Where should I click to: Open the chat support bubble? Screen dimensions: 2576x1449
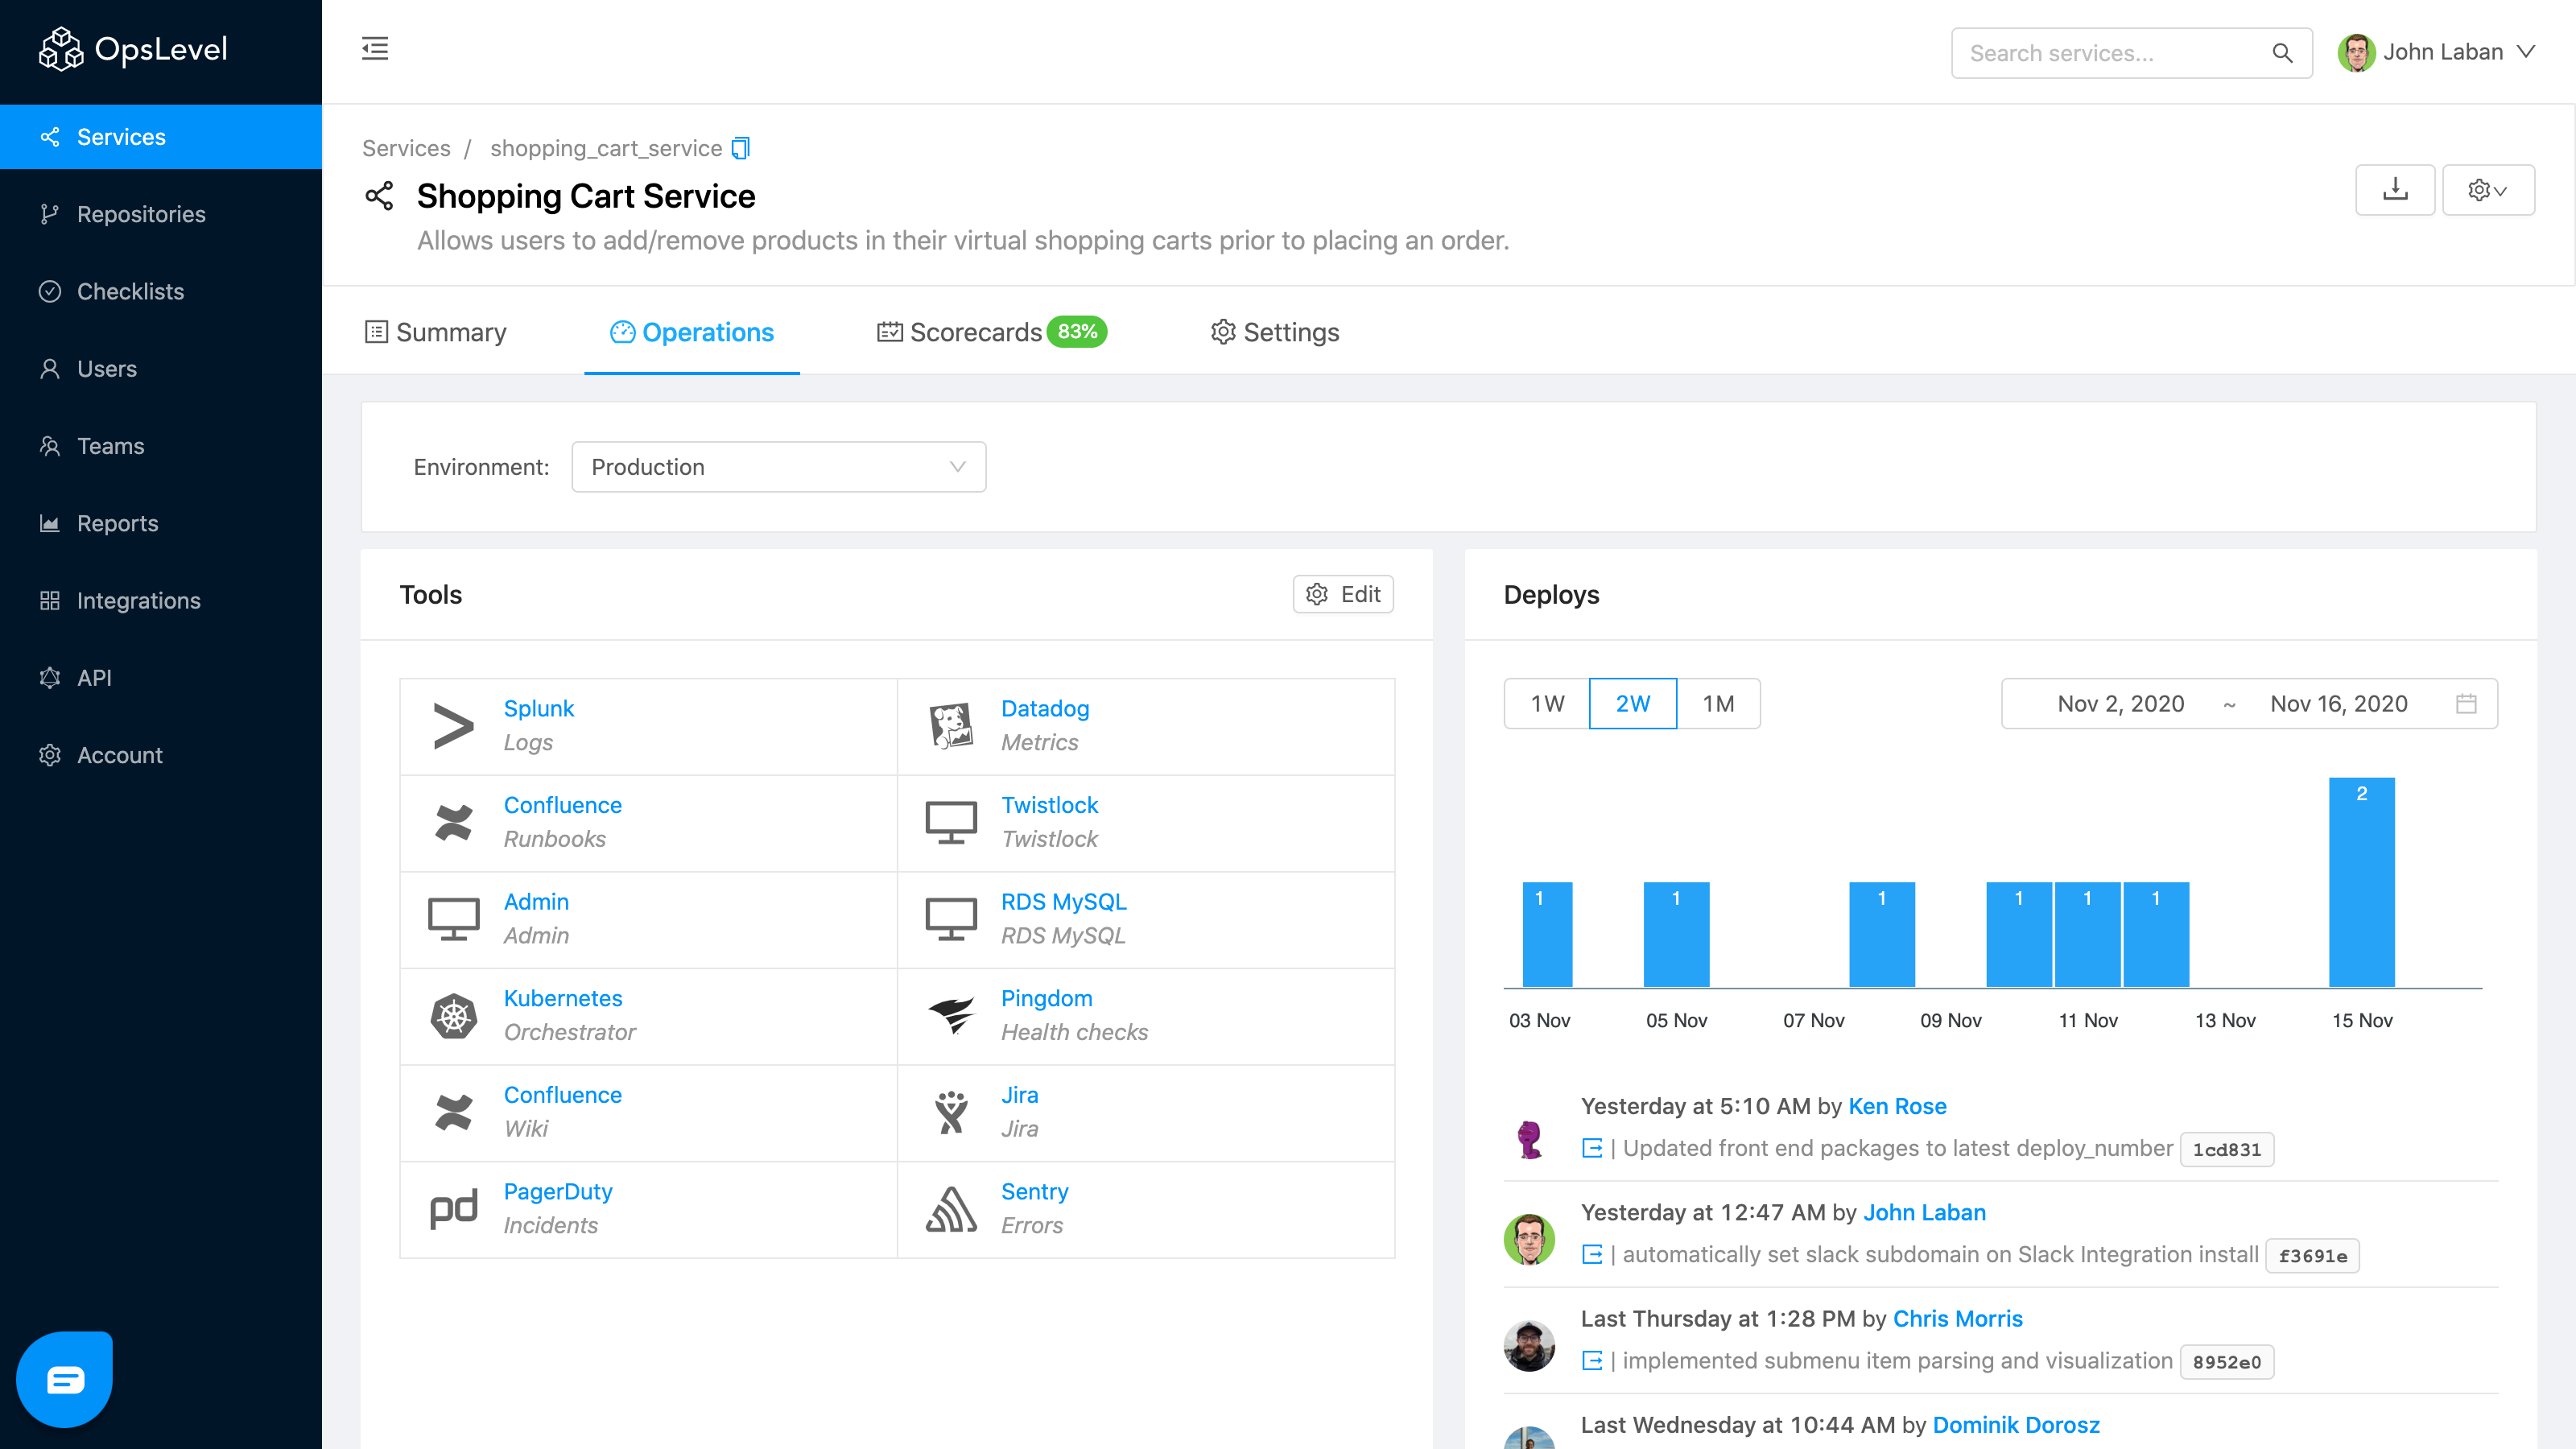pyautogui.click(x=65, y=1379)
